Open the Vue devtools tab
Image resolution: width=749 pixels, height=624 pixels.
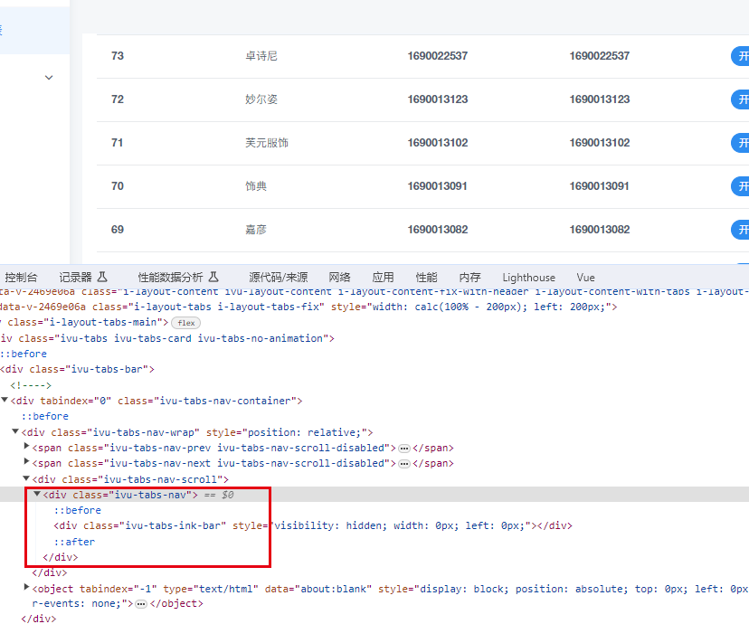point(585,278)
